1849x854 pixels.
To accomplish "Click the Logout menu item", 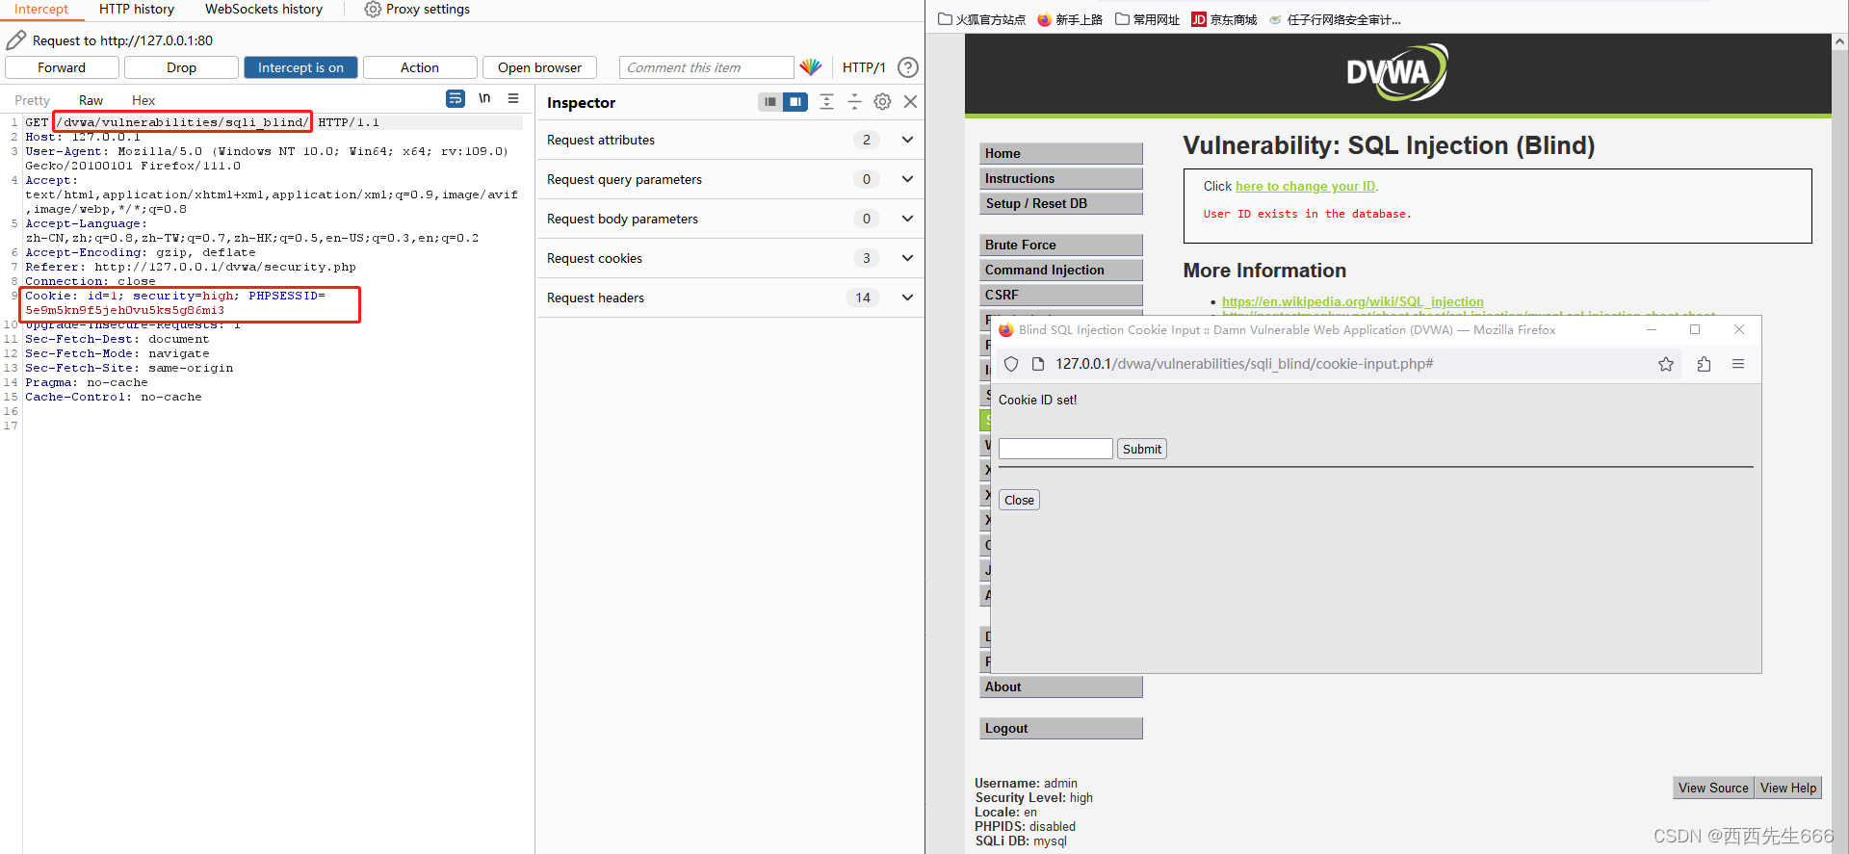I will [1061, 728].
